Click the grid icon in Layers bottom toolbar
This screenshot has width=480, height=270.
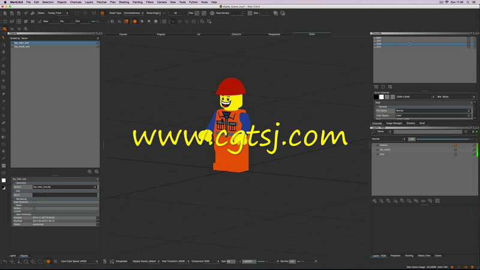pyautogui.click(x=437, y=201)
